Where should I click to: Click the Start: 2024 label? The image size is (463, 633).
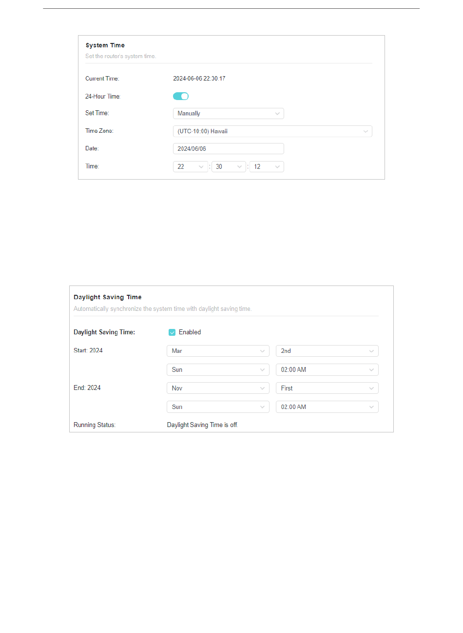88,350
